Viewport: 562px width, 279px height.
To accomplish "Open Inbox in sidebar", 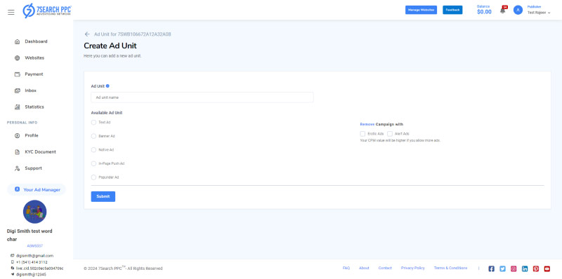I will point(30,91).
